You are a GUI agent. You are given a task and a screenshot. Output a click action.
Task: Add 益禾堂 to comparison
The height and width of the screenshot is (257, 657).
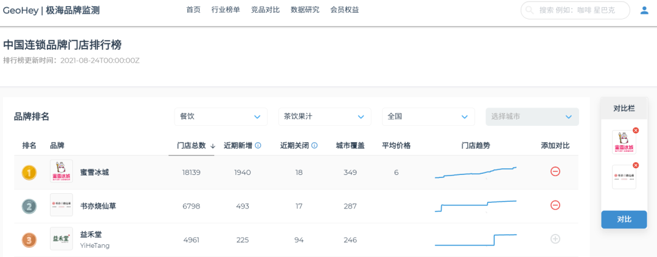point(555,239)
